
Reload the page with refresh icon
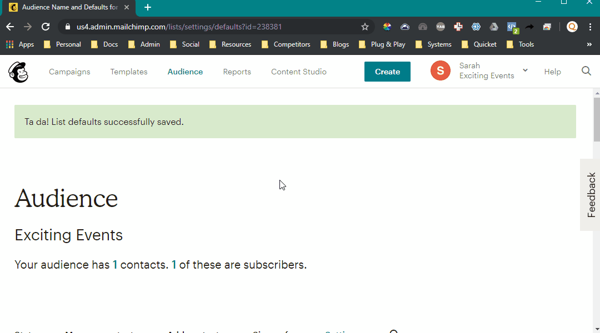[x=46, y=27]
